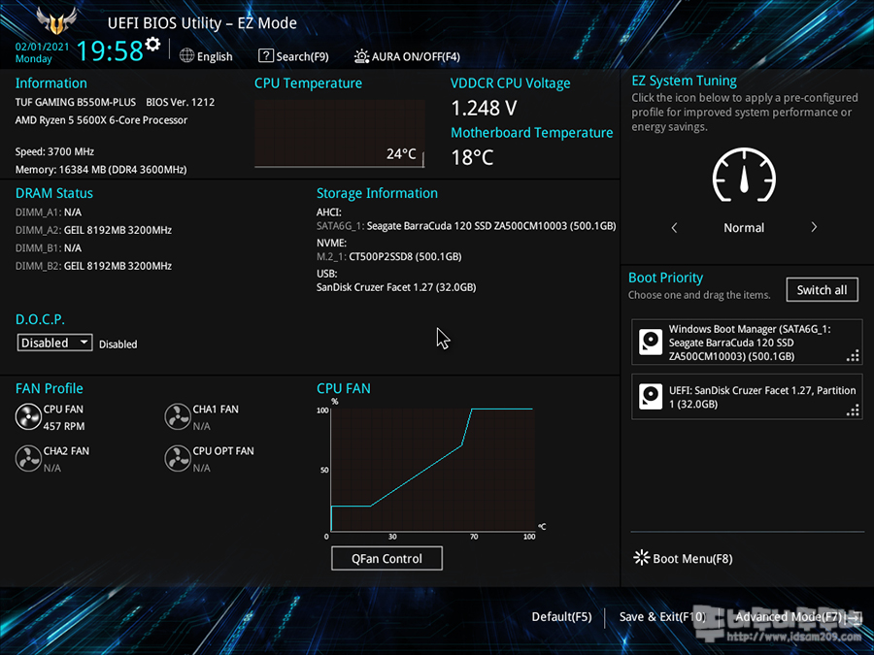
Task: Click 457 RPM CPU fan speed
Action: (64, 426)
